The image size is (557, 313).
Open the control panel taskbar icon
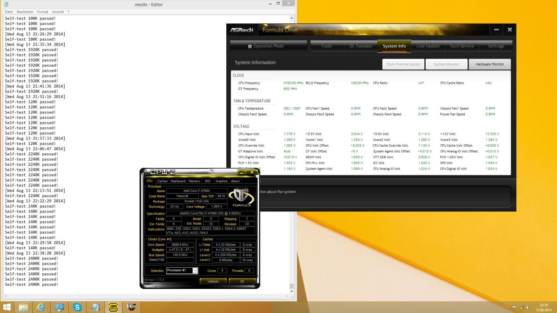[59, 307]
